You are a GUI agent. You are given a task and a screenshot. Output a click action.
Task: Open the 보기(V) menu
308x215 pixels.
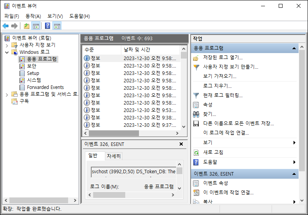pyautogui.click(x=55, y=16)
